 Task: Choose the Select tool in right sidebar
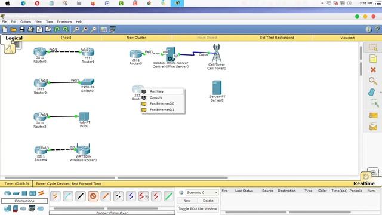372,47
